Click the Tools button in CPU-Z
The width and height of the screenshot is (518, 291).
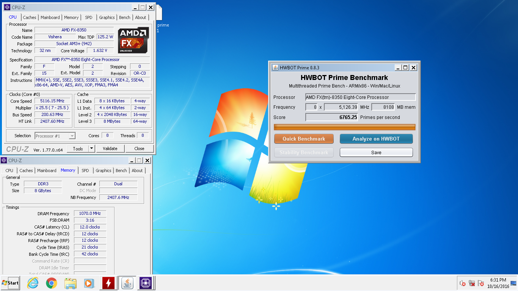coord(78,149)
